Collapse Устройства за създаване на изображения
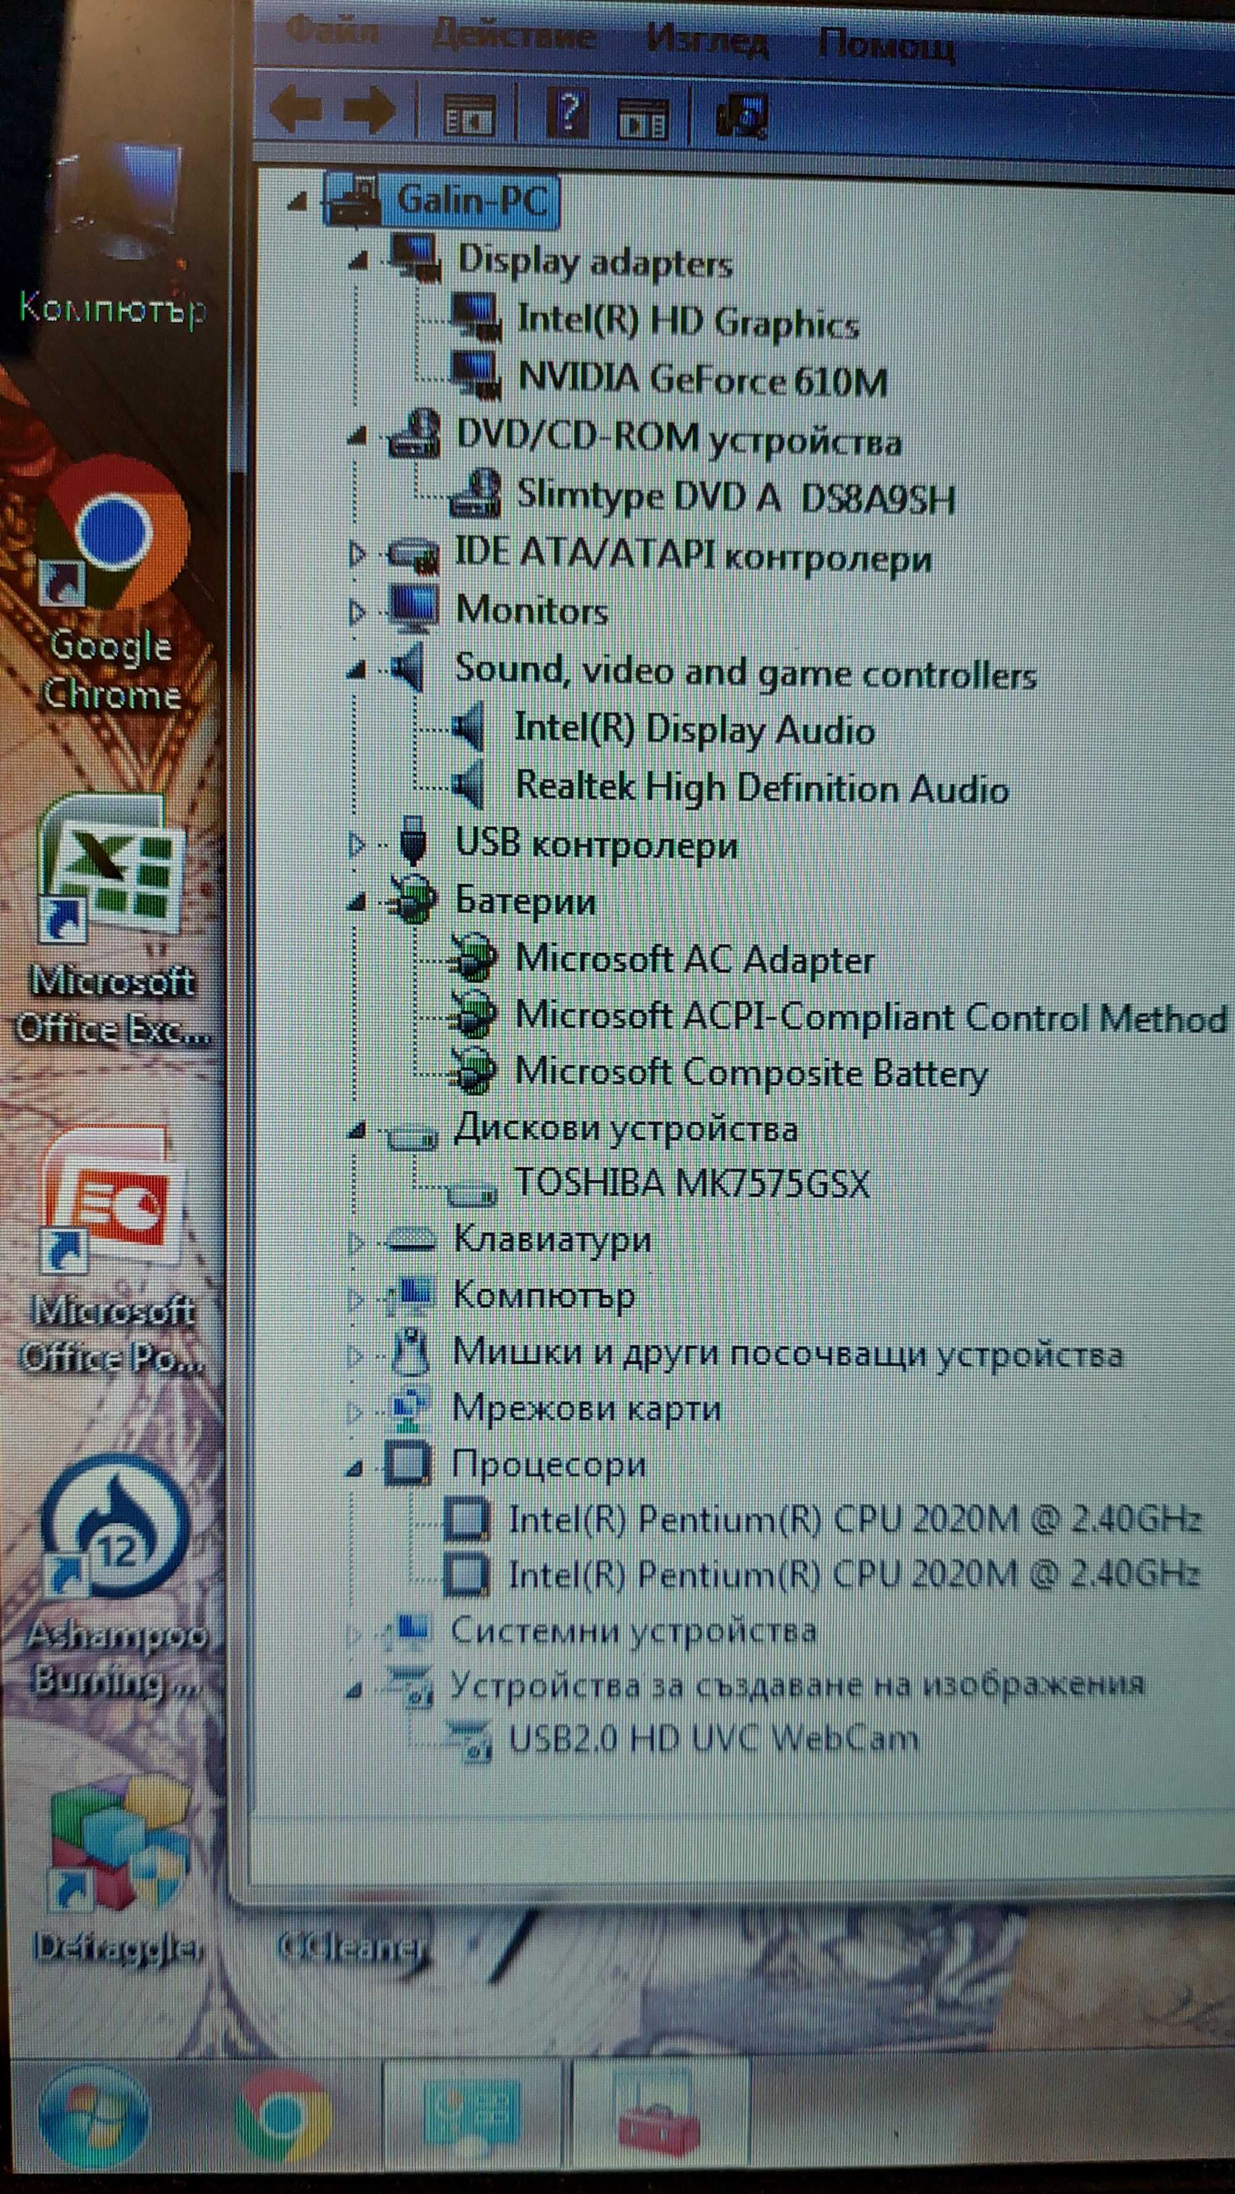The width and height of the screenshot is (1235, 2194). [353, 1690]
